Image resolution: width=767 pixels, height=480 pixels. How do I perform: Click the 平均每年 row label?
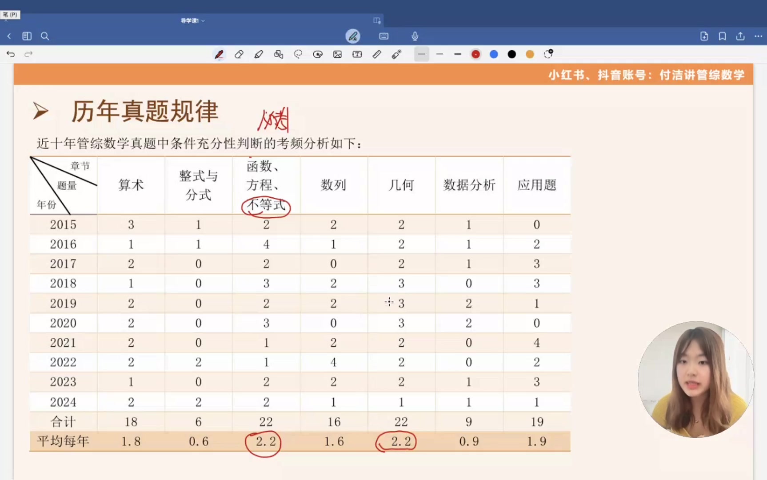click(63, 441)
